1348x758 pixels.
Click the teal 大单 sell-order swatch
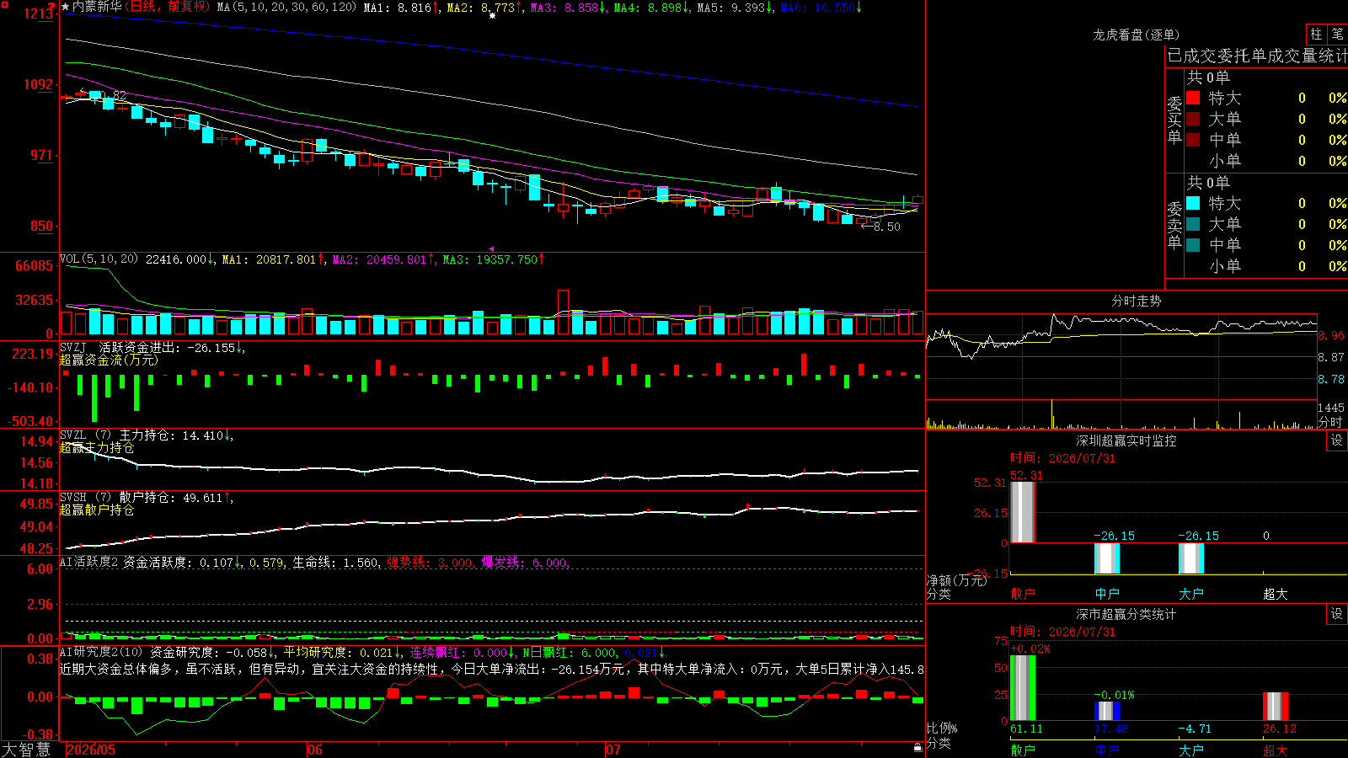[x=1193, y=224]
